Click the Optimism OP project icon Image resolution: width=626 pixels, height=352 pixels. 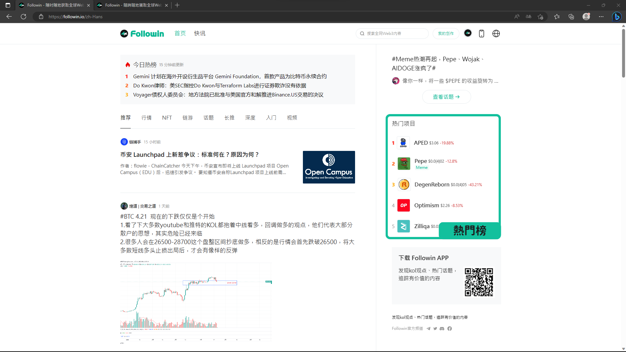(x=404, y=205)
